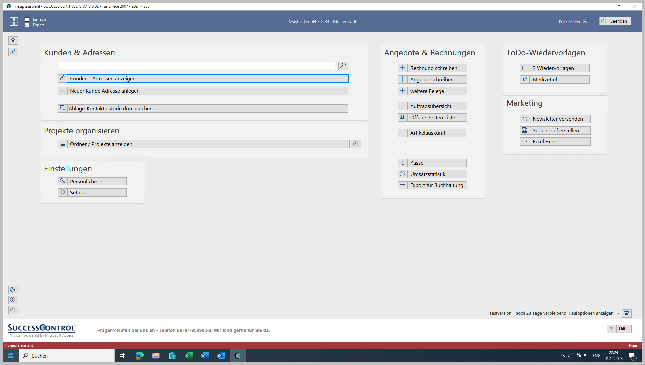Open the shopping cart Kaufoptionen icon
Viewport: 645px width, 365px height.
[626, 313]
